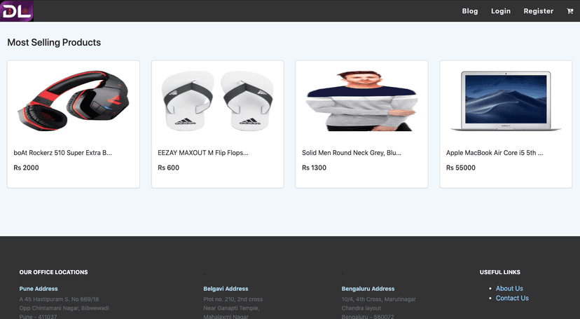Click the Rs 2000 price on headphones

point(27,168)
